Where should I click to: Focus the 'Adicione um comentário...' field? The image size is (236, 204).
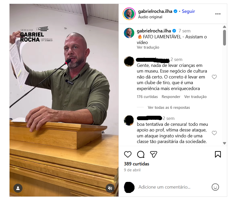click(173, 187)
